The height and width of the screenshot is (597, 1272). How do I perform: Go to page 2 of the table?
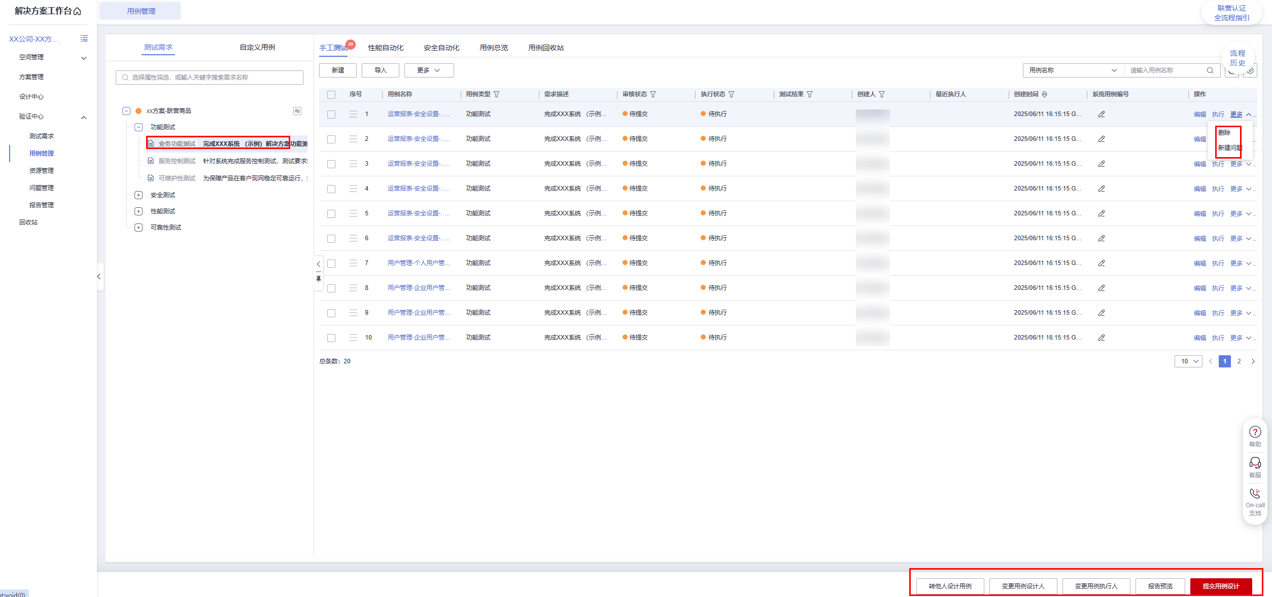1239,361
